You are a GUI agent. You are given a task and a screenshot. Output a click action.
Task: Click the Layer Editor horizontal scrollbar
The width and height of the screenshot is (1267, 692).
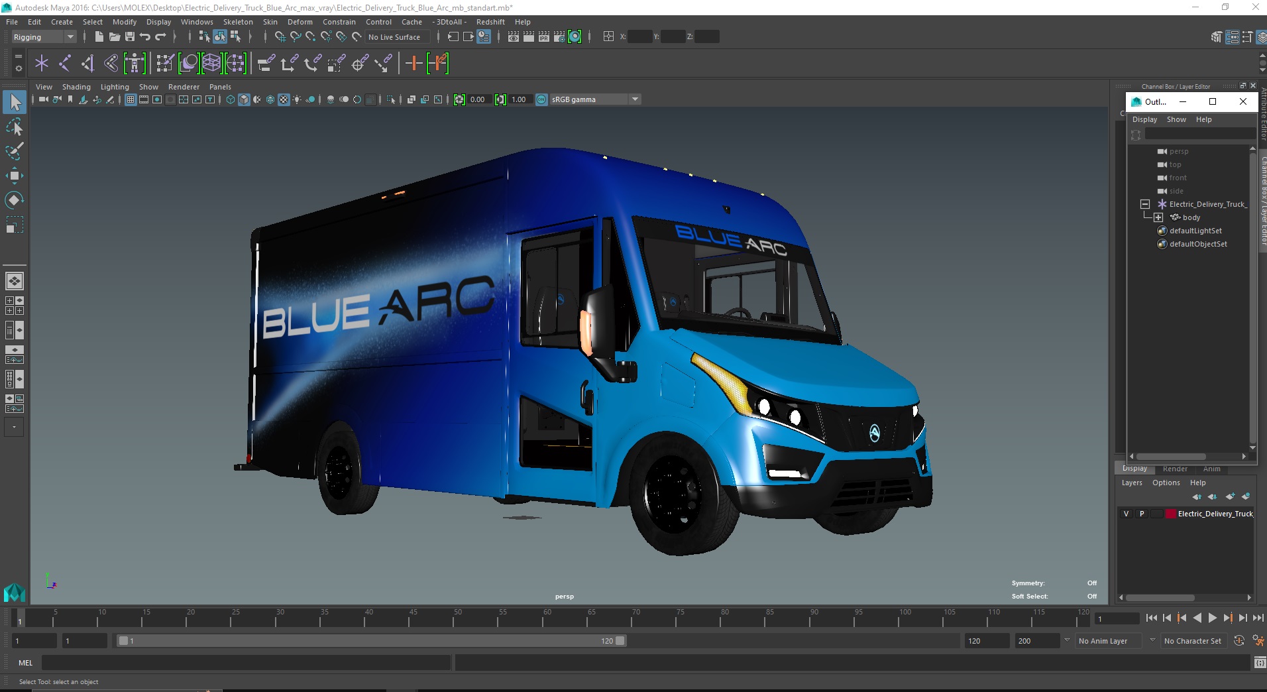(1161, 597)
